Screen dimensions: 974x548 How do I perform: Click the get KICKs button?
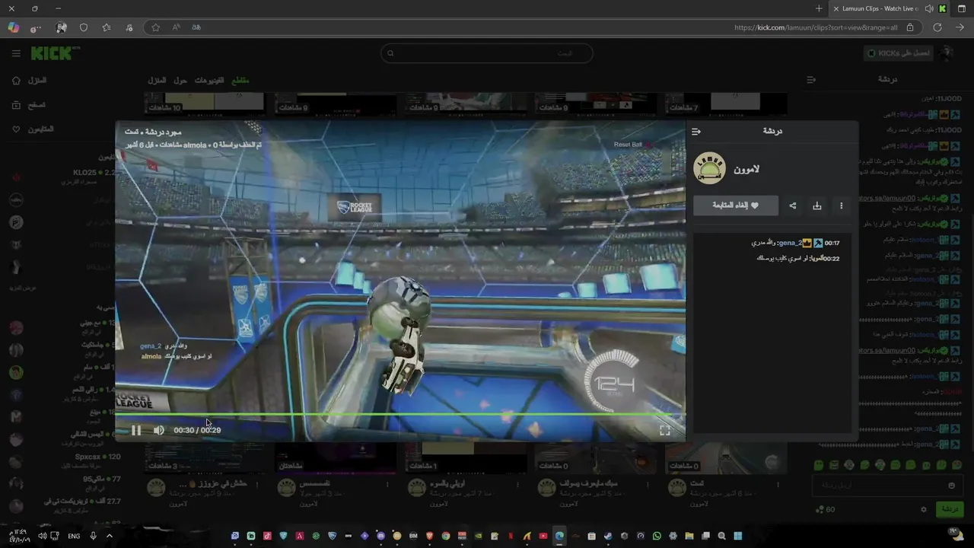coord(899,53)
